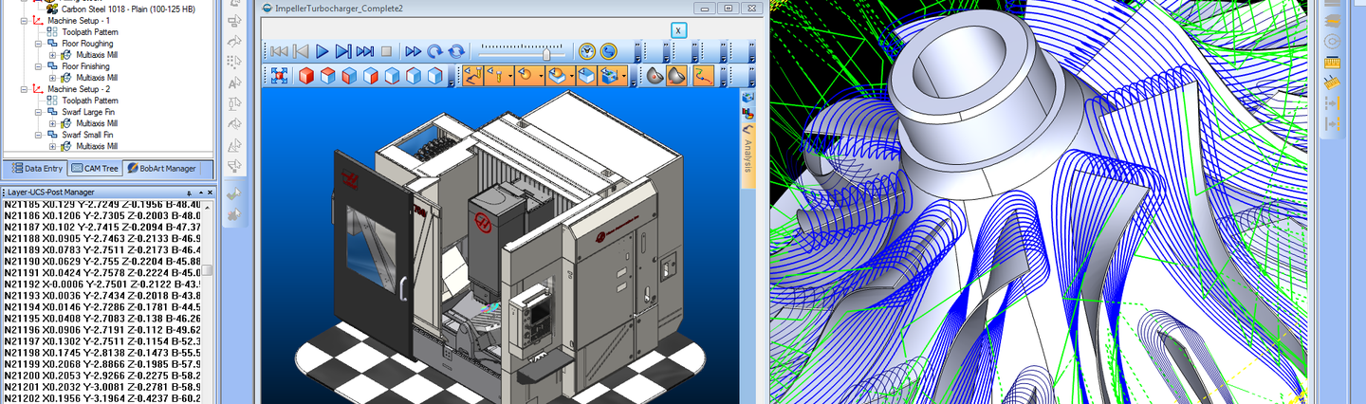Select Toolpath Pattern under Machine Setup - 2

[x=89, y=101]
